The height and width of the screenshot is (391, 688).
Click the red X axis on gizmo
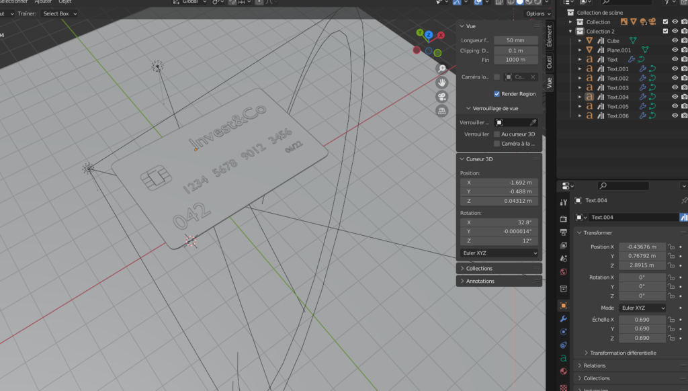(441, 35)
